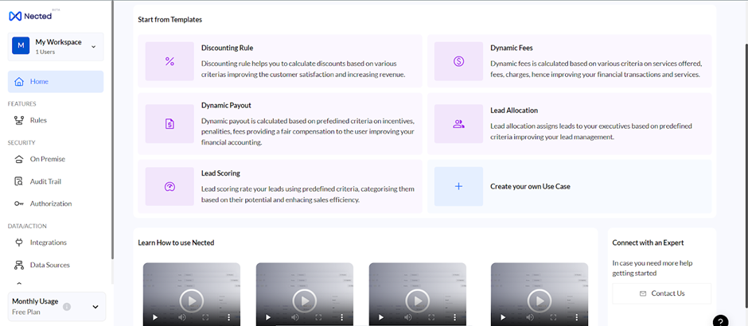Click the Integrations plug icon

click(x=19, y=243)
